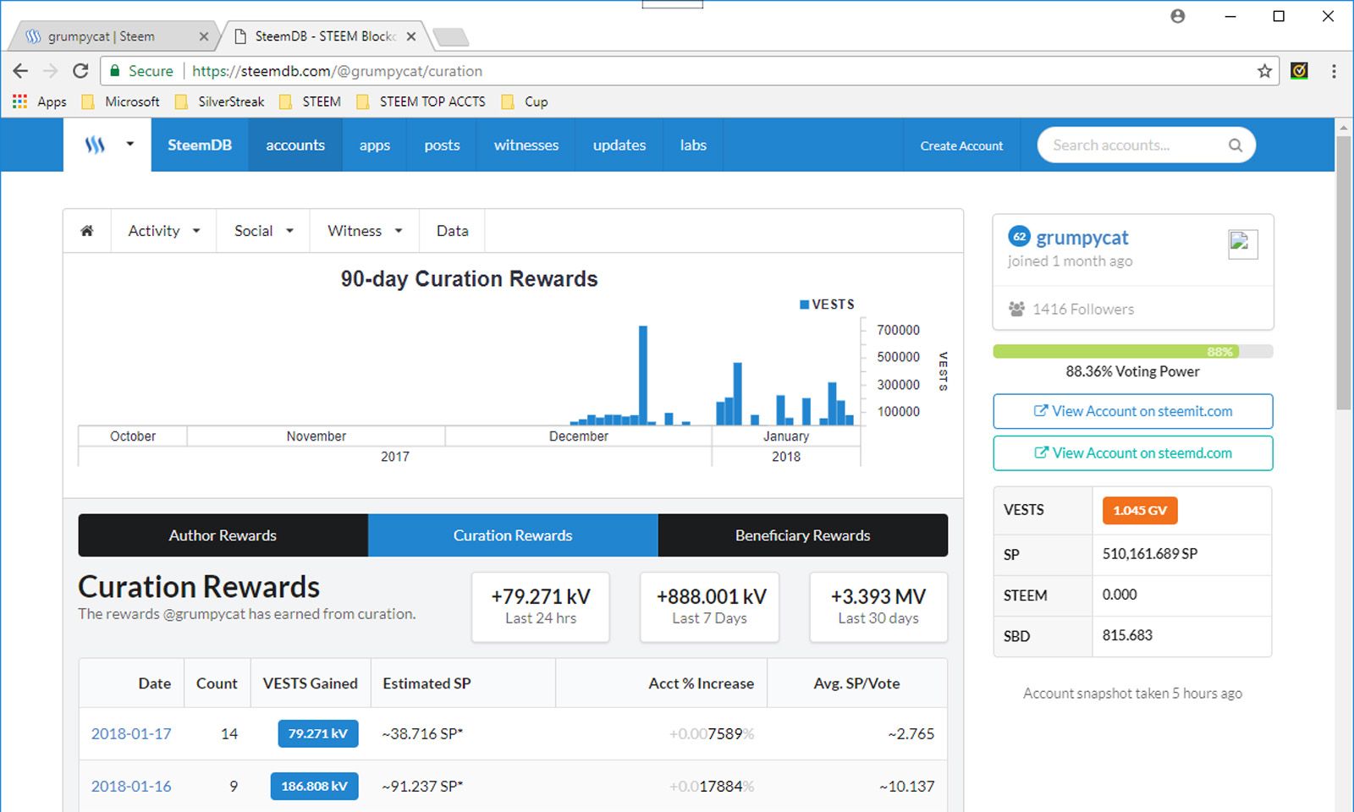Screen dimensions: 1354x812
Task: Open the 2018-01-17 date link
Action: 131,733
